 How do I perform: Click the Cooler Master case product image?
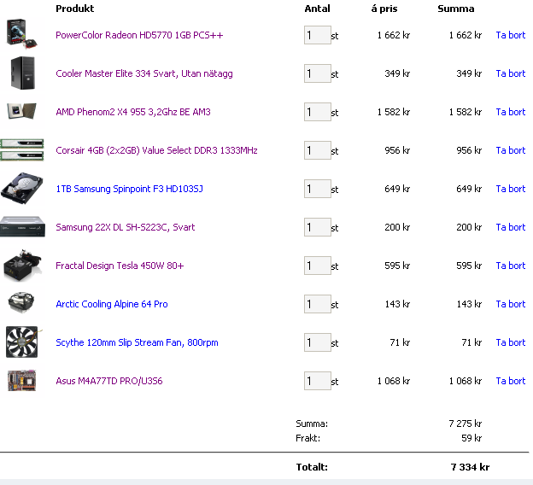click(21, 73)
